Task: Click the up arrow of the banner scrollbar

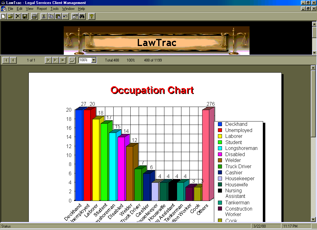Action: pos(314,24)
